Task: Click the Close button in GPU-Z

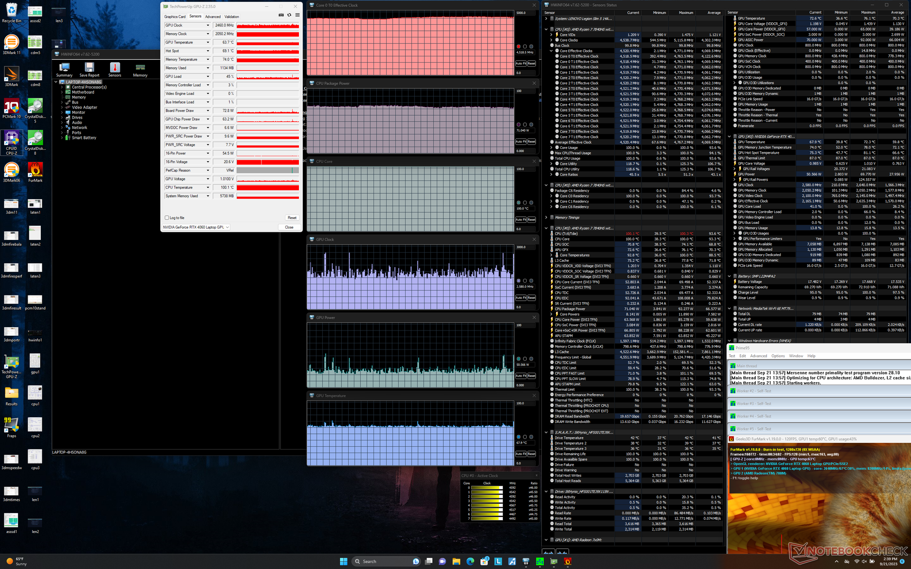Action: point(289,227)
